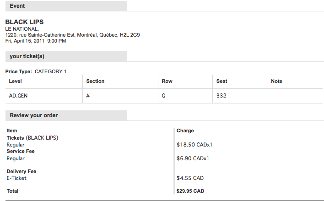
Task: Click the Event section header
Action: click(17, 6)
